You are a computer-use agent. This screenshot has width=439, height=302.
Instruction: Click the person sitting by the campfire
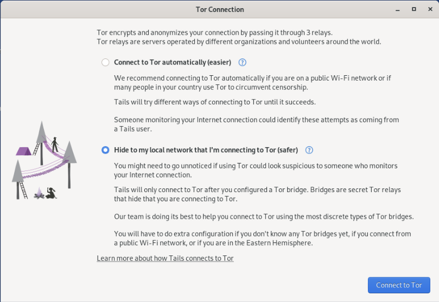pyautogui.click(x=51, y=193)
